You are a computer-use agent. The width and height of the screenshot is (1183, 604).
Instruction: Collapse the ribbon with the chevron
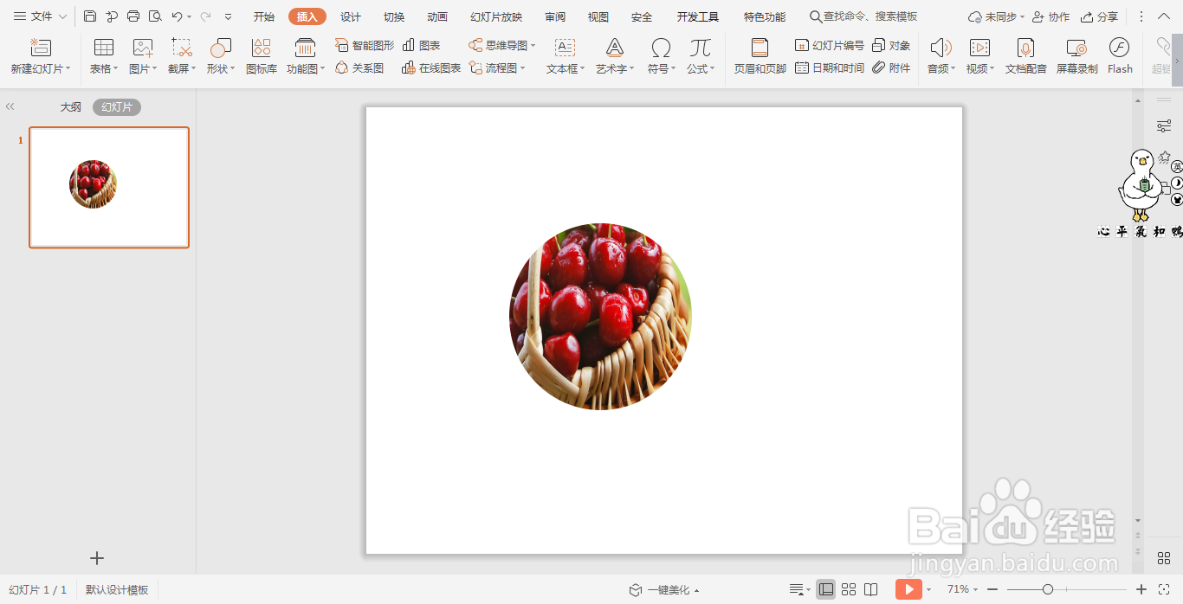(1163, 16)
